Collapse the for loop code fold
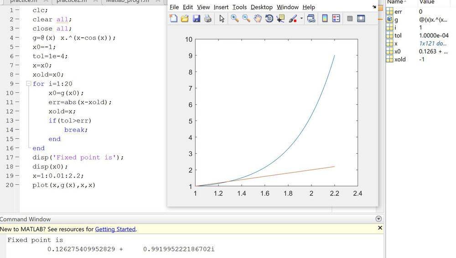 tap(28, 84)
